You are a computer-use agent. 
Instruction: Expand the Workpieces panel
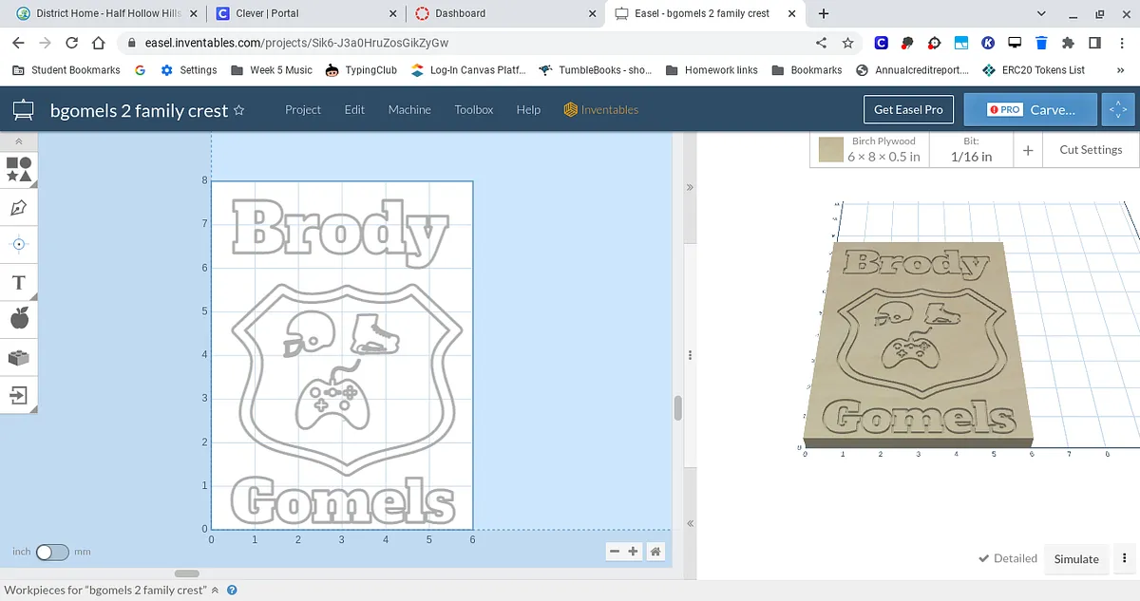[216, 590]
